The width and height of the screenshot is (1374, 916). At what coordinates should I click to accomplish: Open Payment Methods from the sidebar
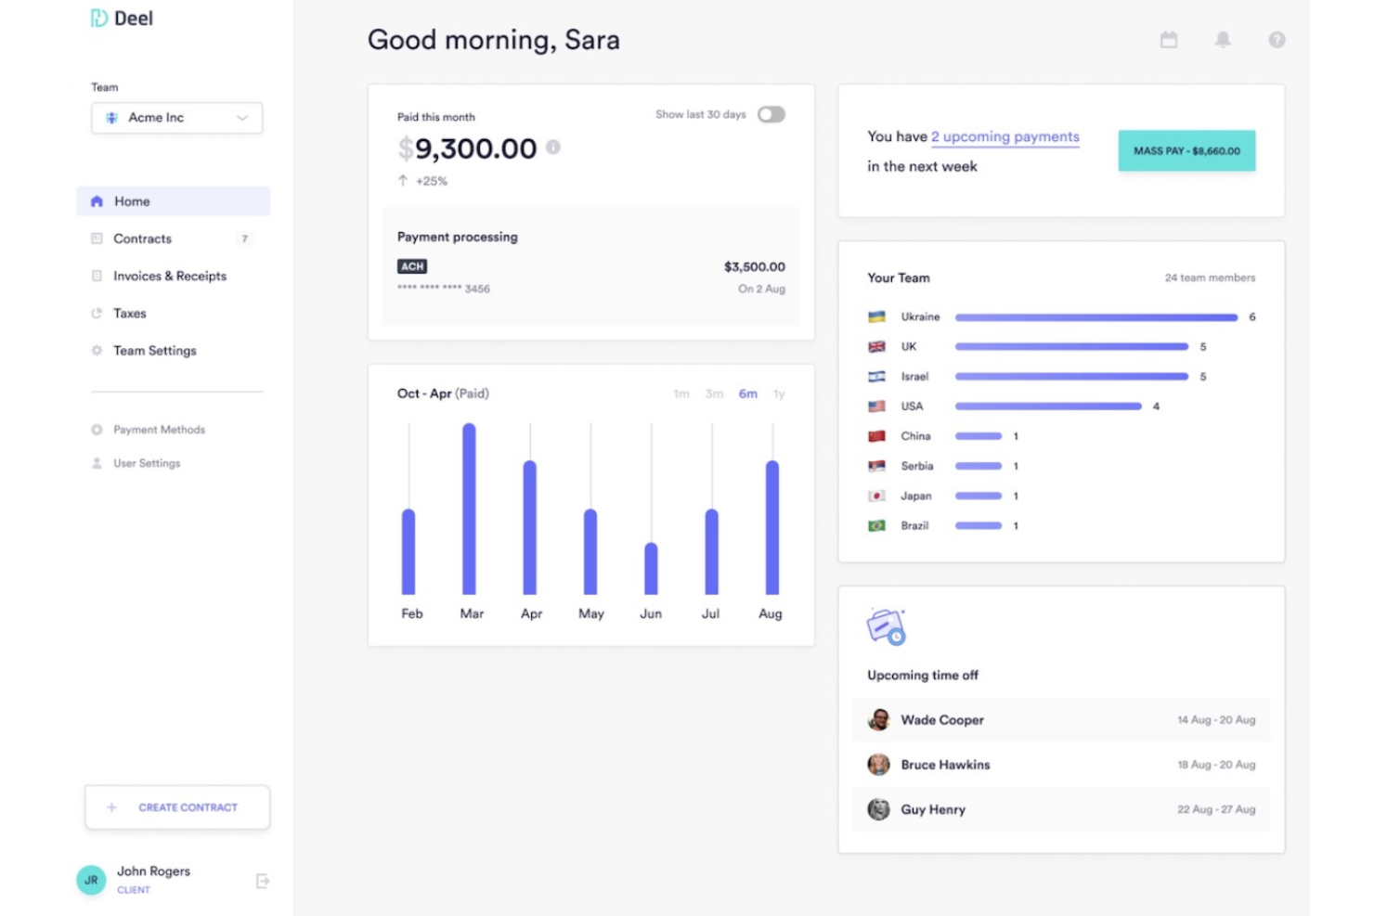click(158, 429)
